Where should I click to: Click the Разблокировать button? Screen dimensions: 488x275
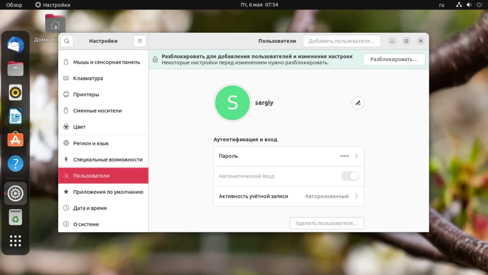tap(394, 59)
